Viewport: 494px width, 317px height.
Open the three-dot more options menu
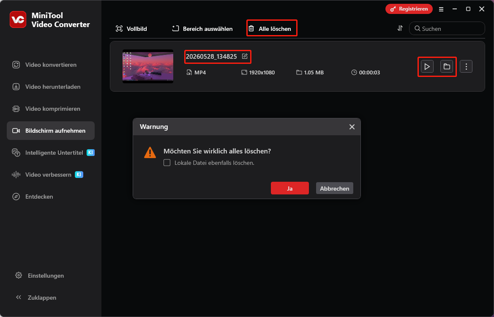(x=466, y=66)
